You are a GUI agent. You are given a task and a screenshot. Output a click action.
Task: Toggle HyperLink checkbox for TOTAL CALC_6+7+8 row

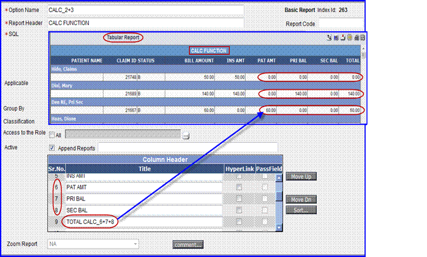pos(239,222)
